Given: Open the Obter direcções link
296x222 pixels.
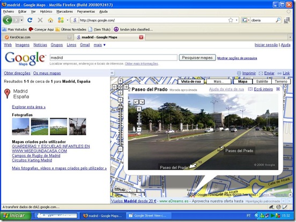Looking at the screenshot, I should click(x=17, y=73).
